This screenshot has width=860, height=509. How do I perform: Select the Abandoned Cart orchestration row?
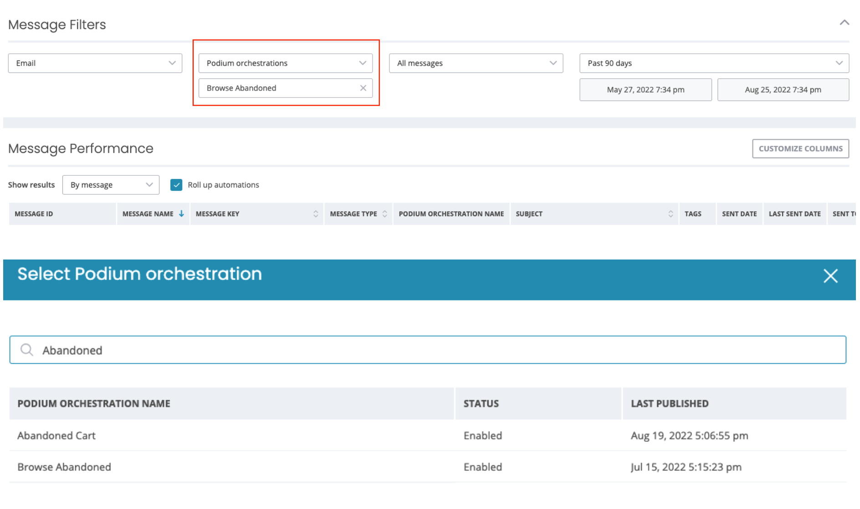click(x=56, y=436)
